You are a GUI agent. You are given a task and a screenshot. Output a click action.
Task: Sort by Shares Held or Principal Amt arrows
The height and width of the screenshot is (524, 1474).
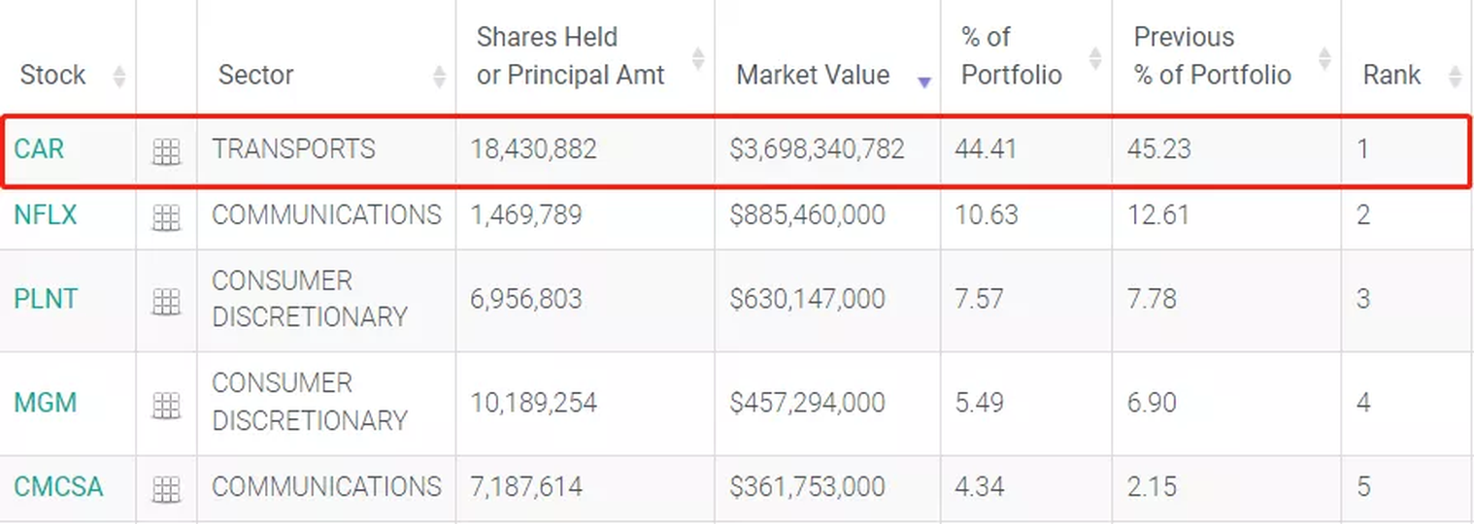[697, 57]
